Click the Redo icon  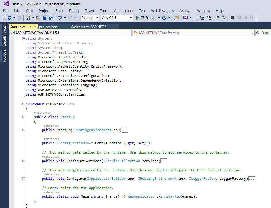(x=70, y=18)
